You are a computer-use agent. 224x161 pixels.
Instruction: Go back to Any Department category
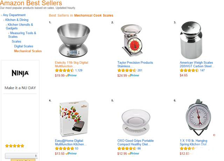14,15
